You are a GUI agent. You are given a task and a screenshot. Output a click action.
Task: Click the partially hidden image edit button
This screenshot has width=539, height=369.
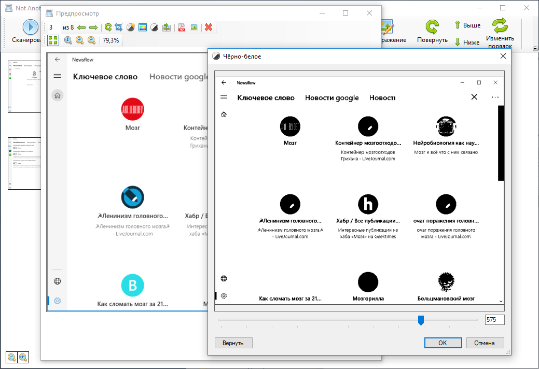point(393,32)
